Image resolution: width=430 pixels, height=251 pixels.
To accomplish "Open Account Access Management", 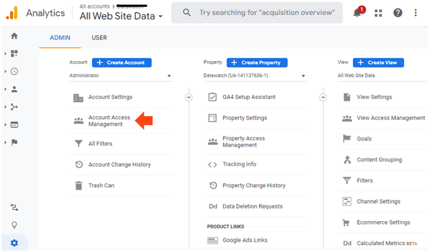I will pos(109,121).
